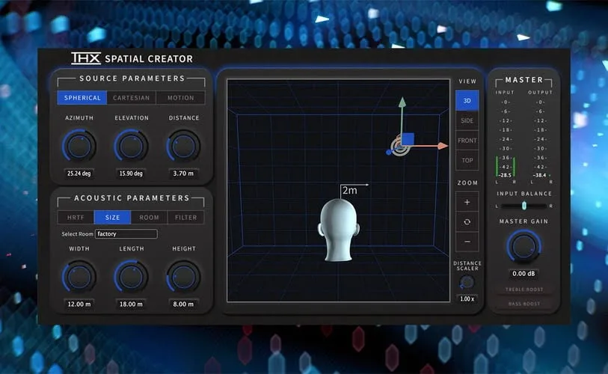Screen dimensions: 608x374
Task: Switch to the Top view
Action: [467, 160]
